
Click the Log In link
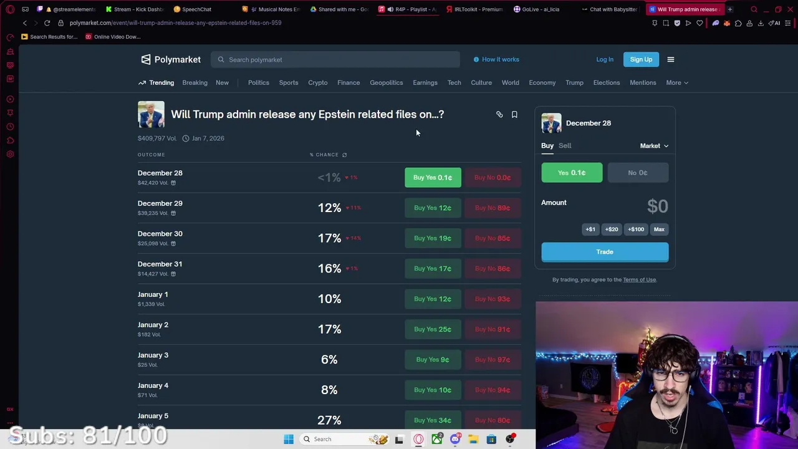(x=605, y=59)
